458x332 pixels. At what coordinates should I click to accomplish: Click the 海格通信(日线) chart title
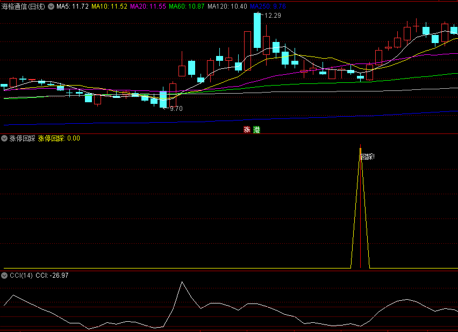(23, 6)
